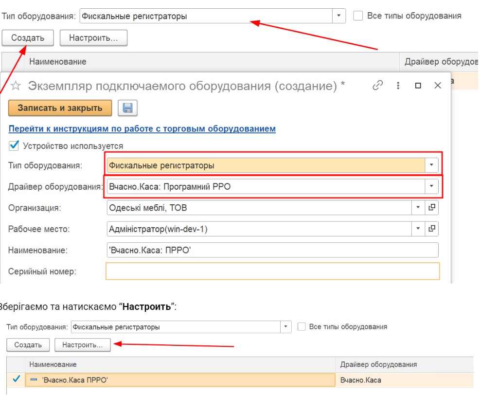Screen dimensions: 480x396
Task: Enable top Все типы оборудования checkbox
Action: [358, 16]
